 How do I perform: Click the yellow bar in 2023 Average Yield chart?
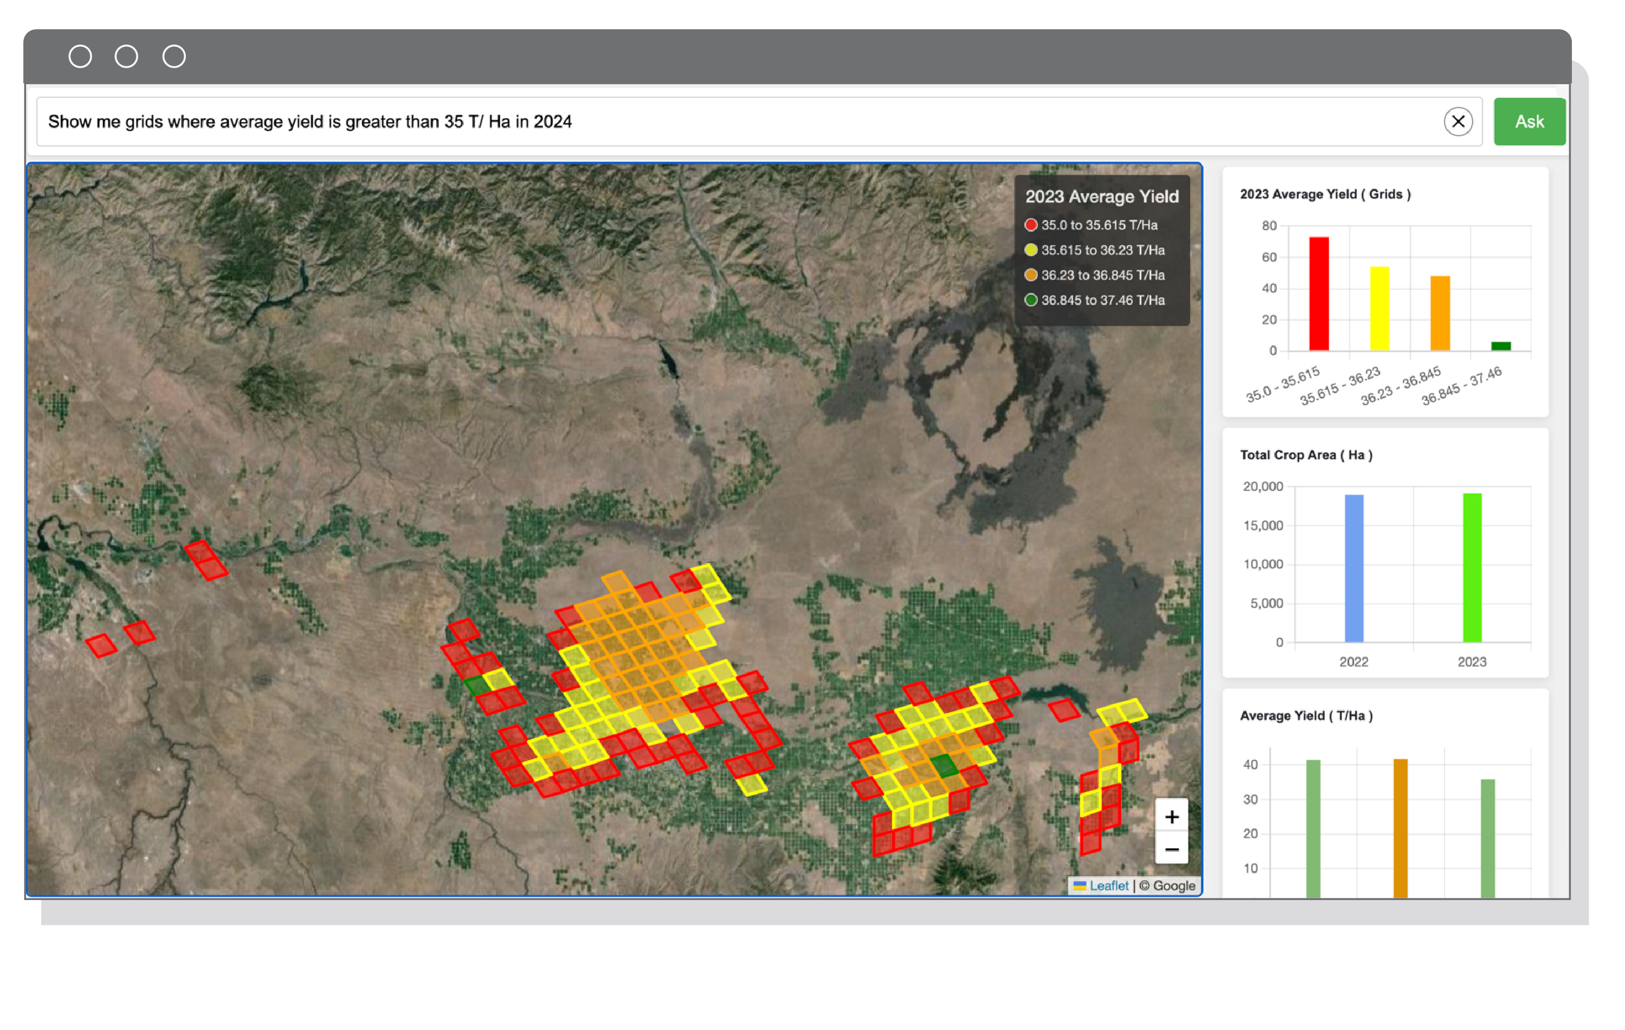tap(1379, 308)
